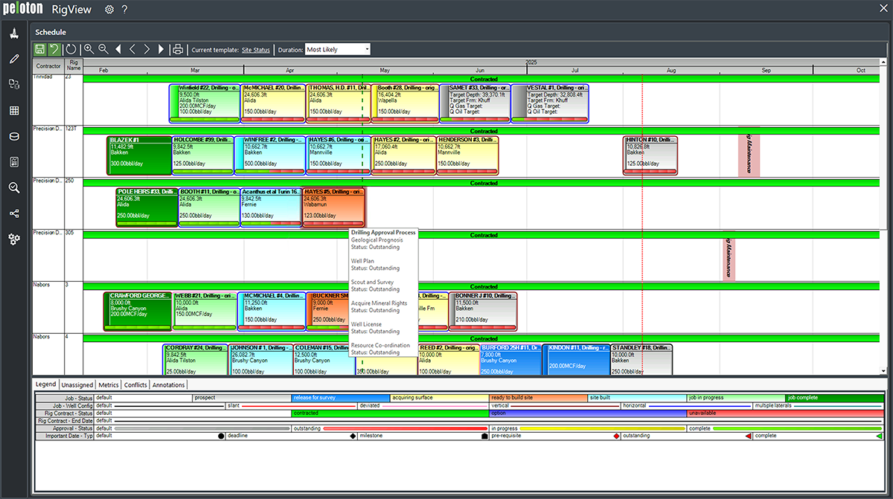The image size is (893, 499).
Task: Open the database icon in the left sidebar
Action: pyautogui.click(x=13, y=136)
